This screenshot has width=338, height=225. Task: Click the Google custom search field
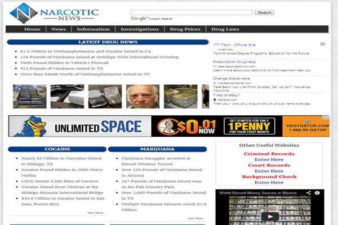(x=192, y=12)
